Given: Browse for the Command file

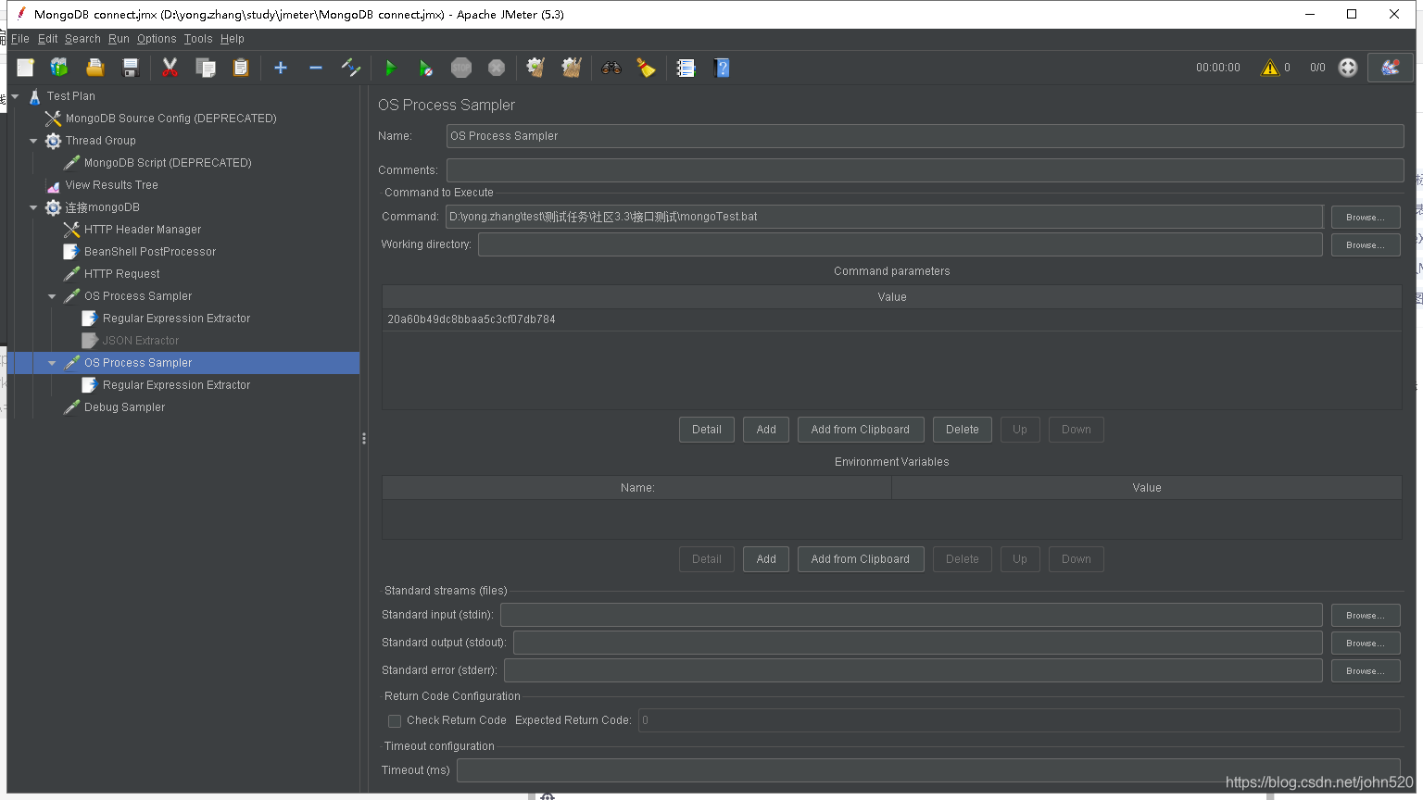Looking at the screenshot, I should pos(1366,217).
